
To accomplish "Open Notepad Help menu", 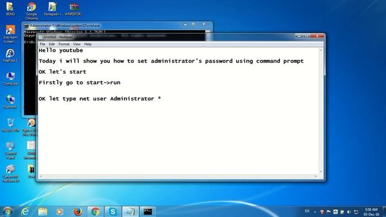I will (x=88, y=44).
